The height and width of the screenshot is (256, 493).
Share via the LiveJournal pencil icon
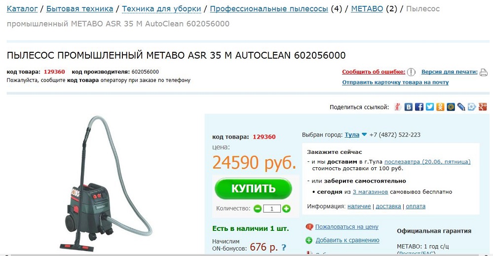coord(461,107)
